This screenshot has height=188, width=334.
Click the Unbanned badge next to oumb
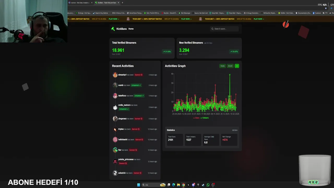pos(136,85)
